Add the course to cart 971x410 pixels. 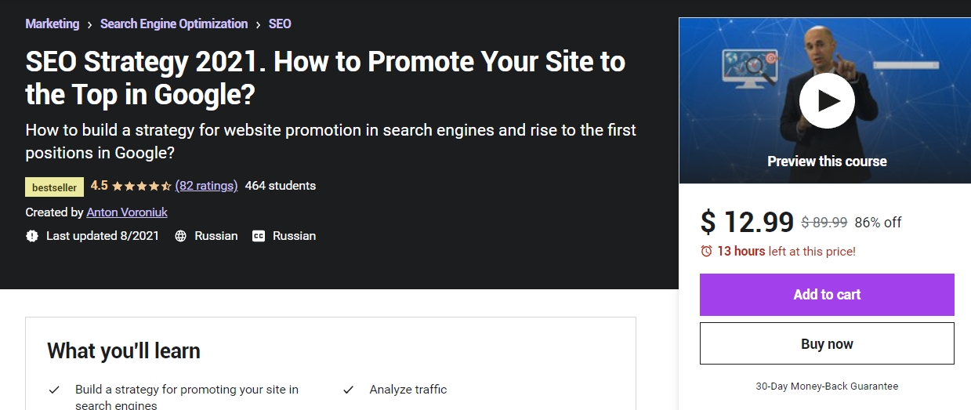(x=827, y=295)
